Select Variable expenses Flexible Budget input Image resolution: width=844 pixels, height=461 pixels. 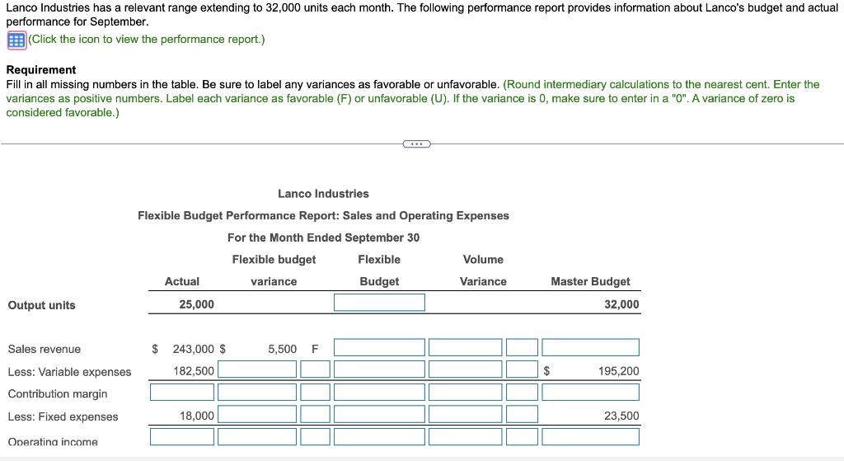coord(379,369)
